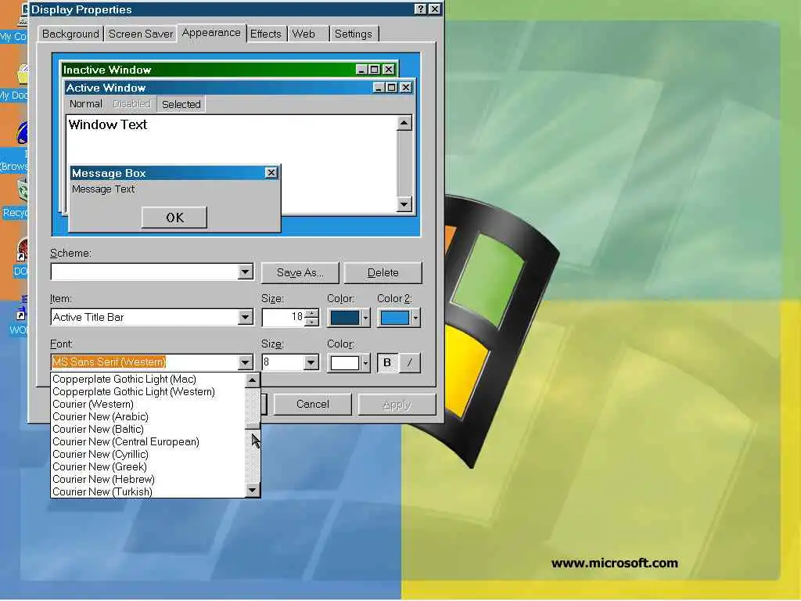Open the Help question mark button
This screenshot has height=601, width=801.
pos(420,9)
